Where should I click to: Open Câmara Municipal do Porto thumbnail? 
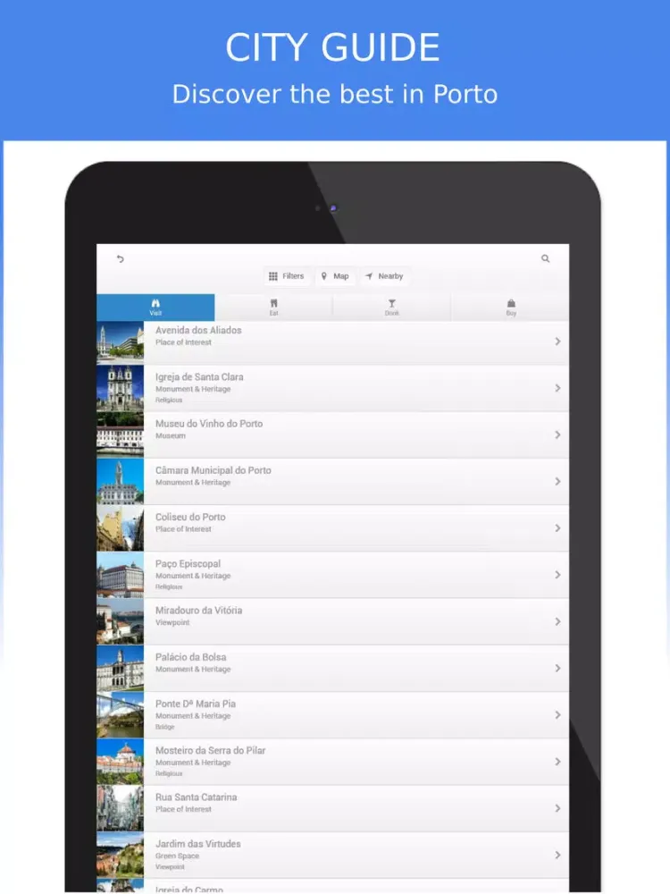[x=120, y=481]
